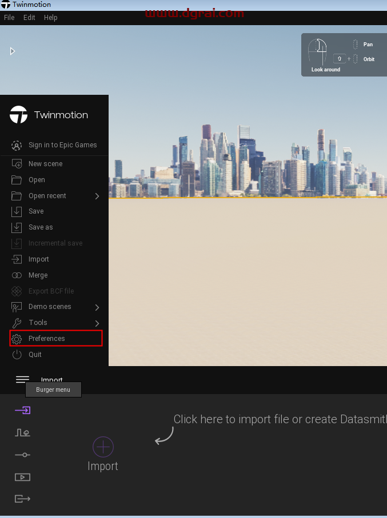Open the Media play tab icon in dock
Screen dimensions: 387x518
click(x=22, y=477)
